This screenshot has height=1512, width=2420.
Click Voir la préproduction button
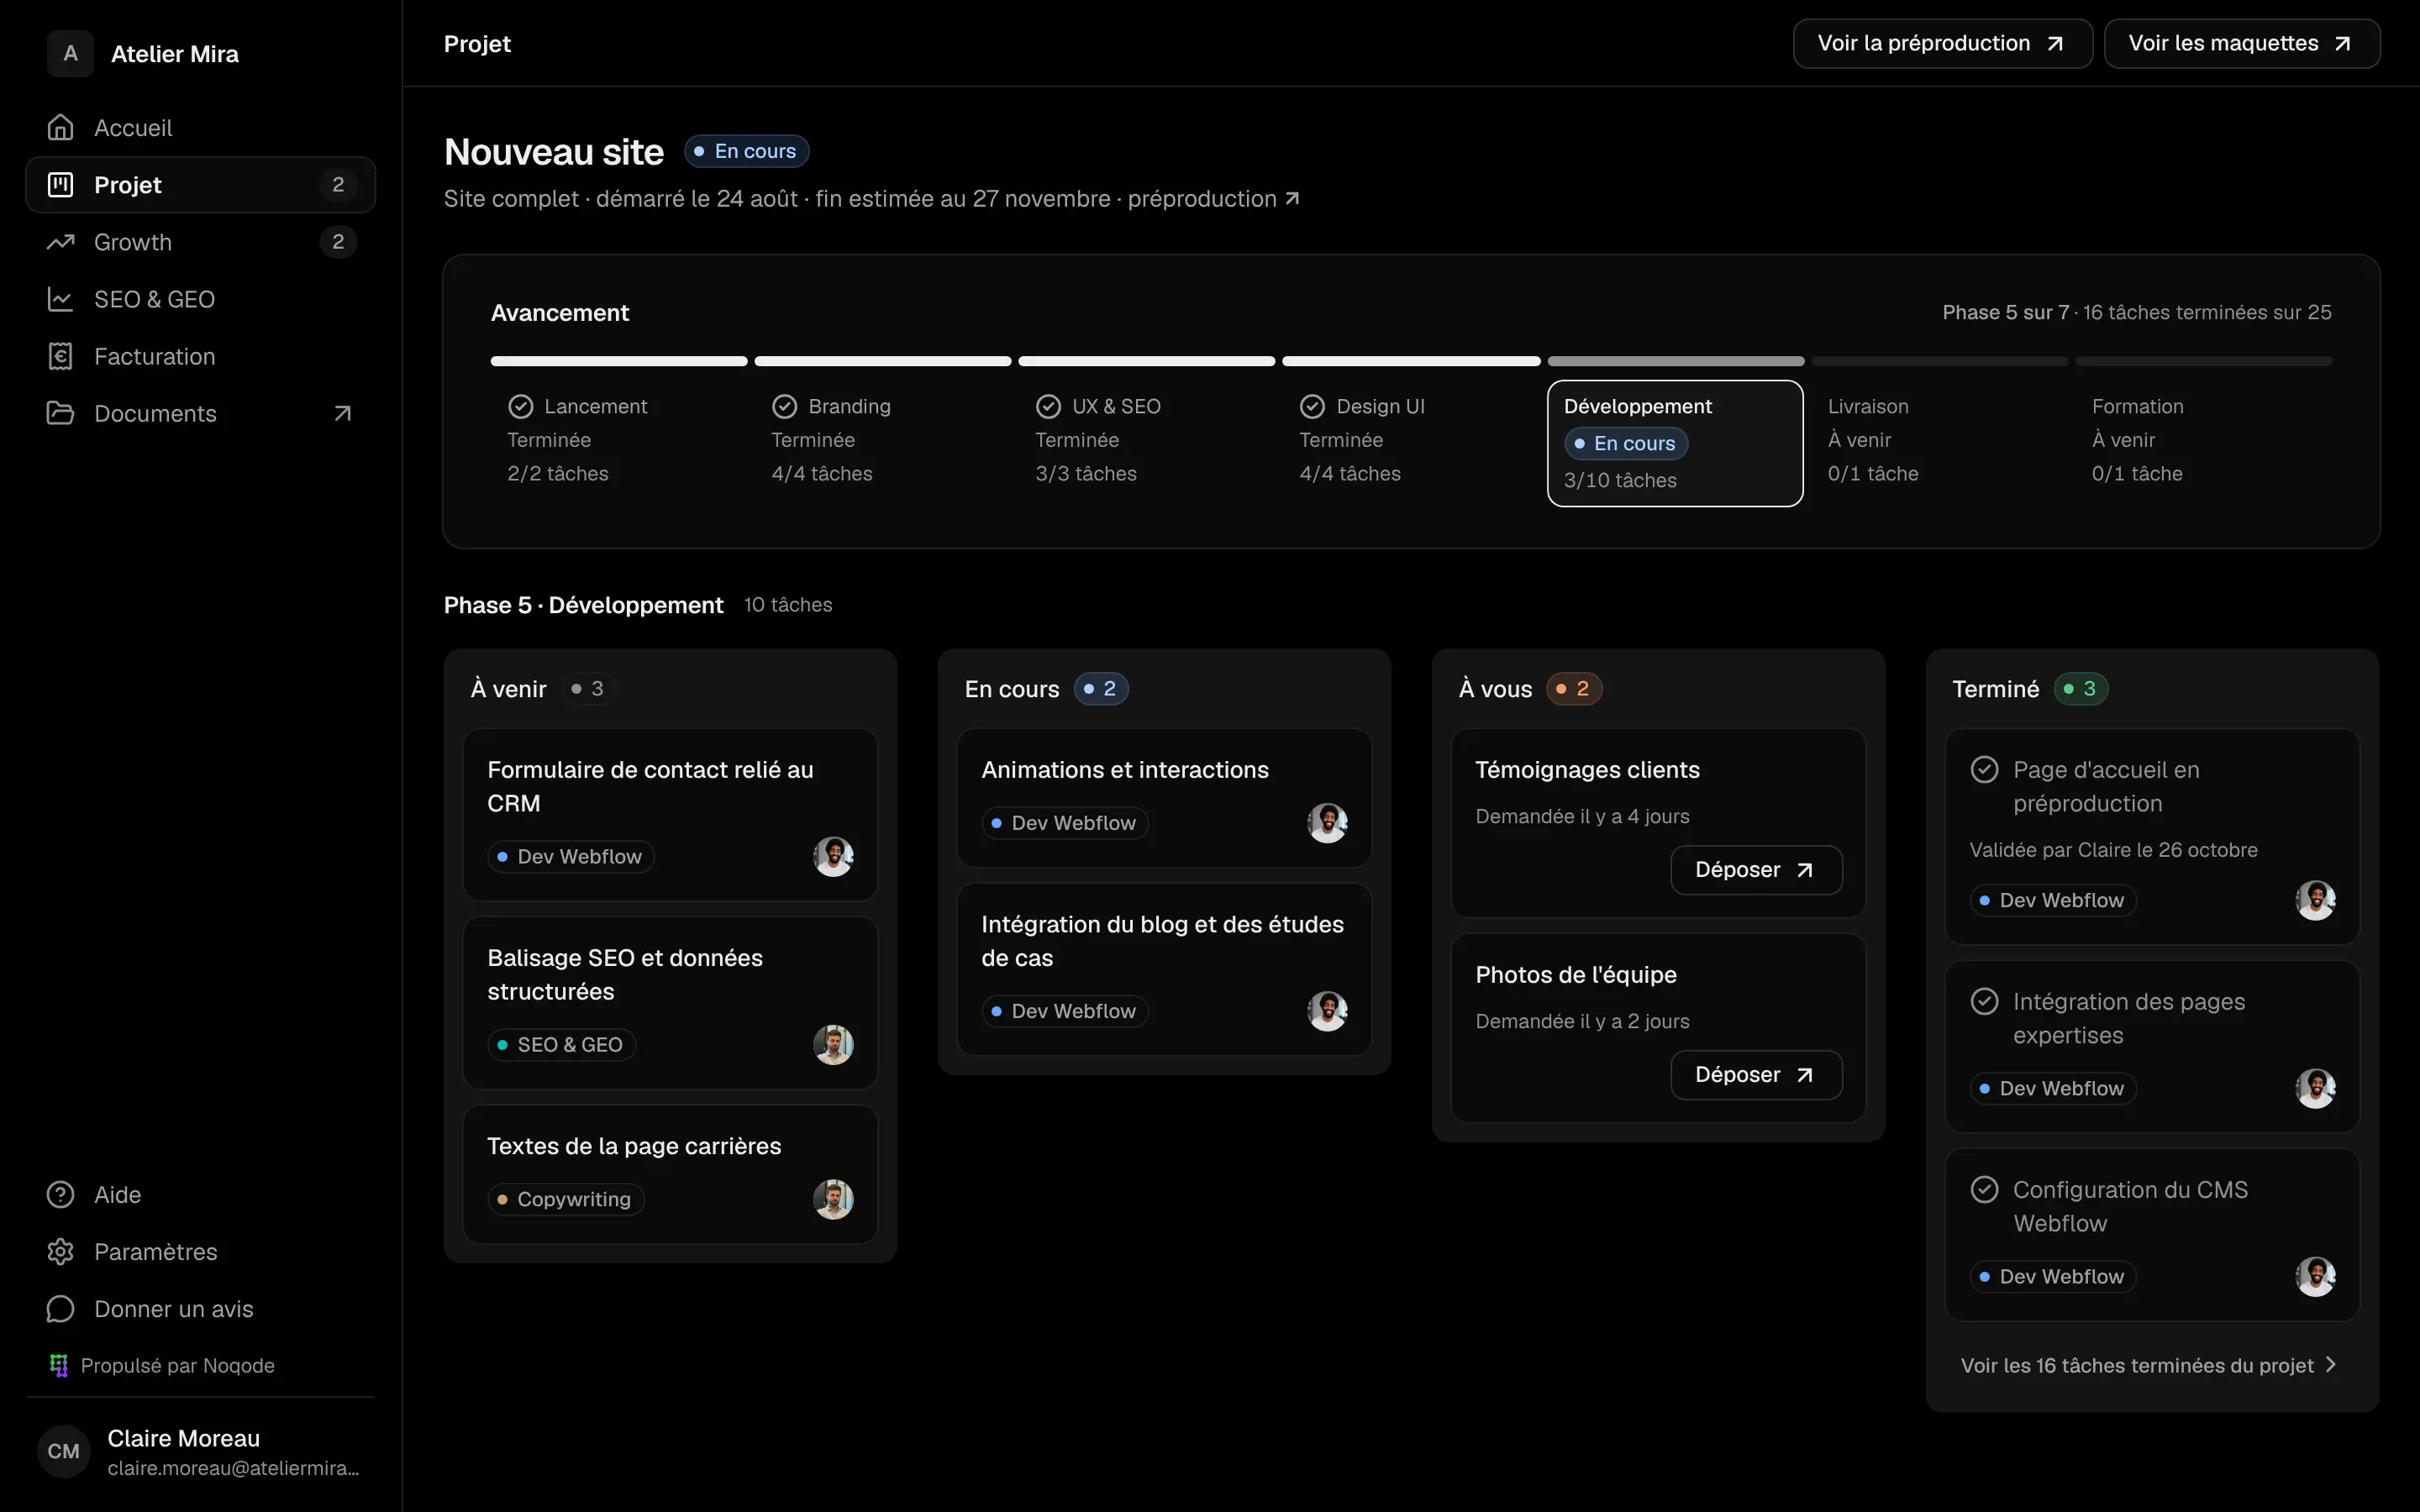tap(1942, 43)
